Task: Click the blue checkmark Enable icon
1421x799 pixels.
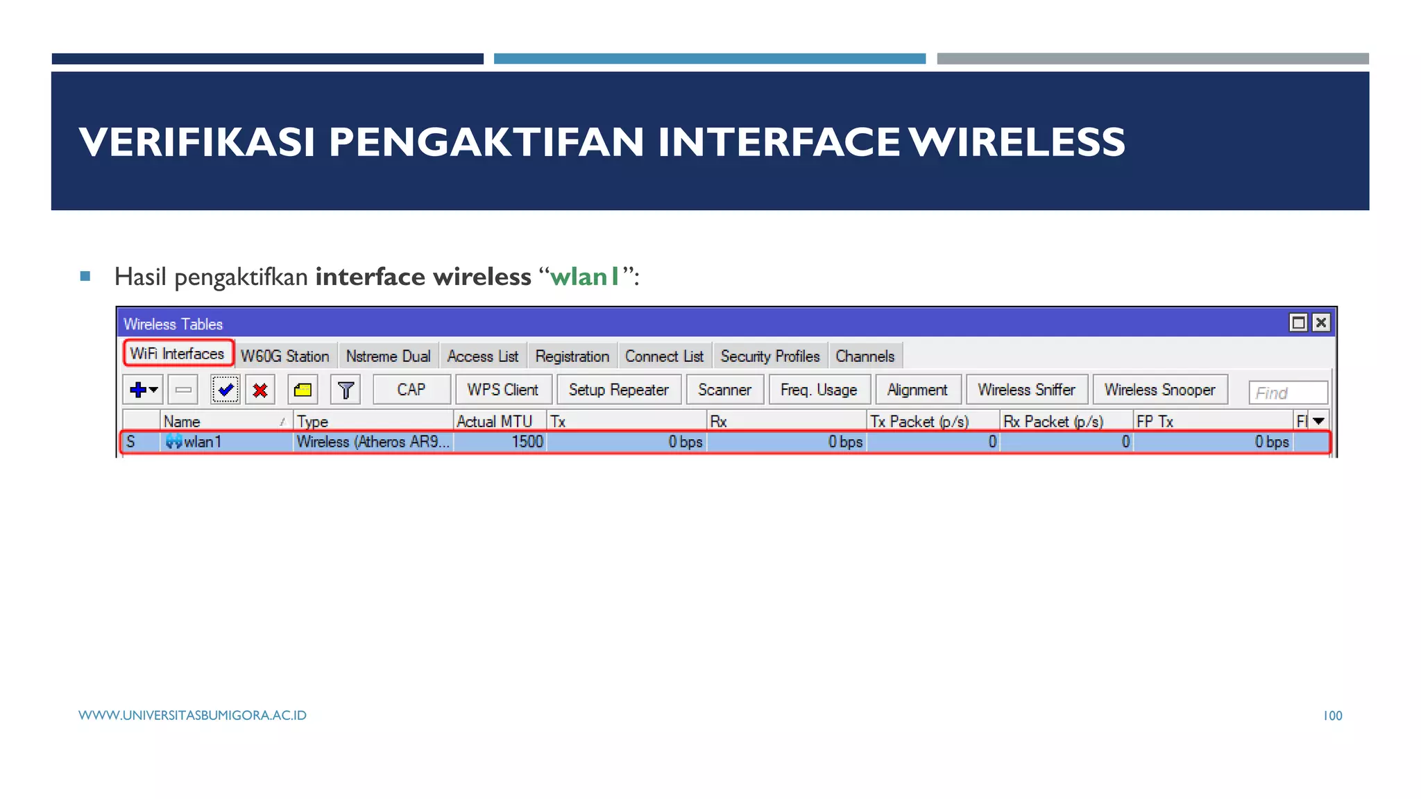Action: point(226,390)
